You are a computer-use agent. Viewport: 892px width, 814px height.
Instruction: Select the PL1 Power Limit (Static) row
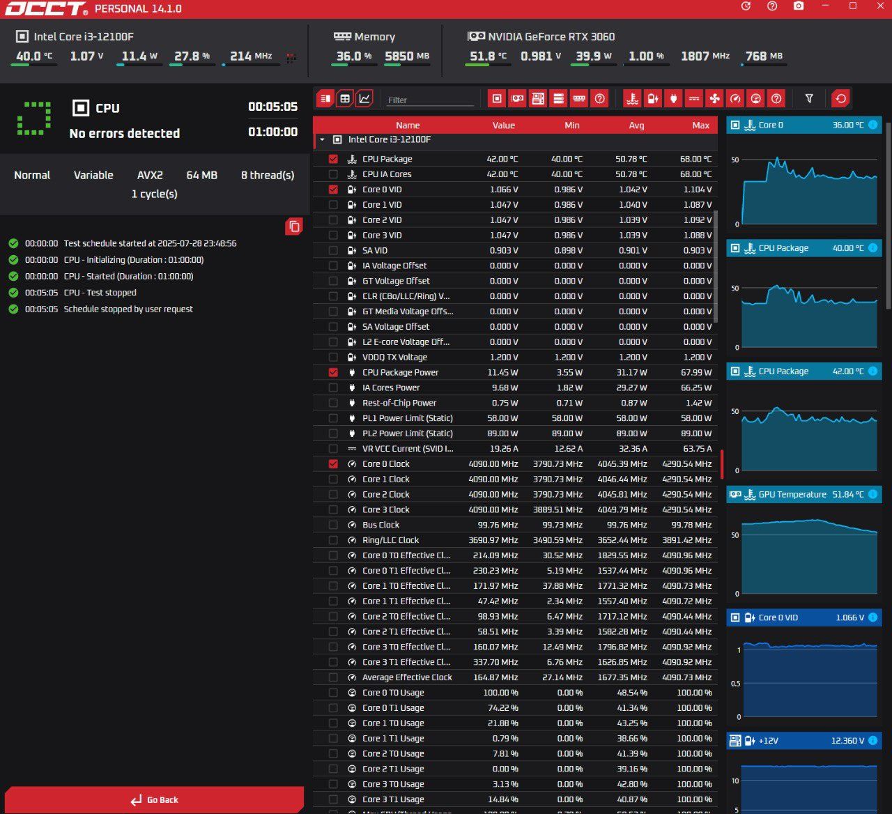coord(515,418)
